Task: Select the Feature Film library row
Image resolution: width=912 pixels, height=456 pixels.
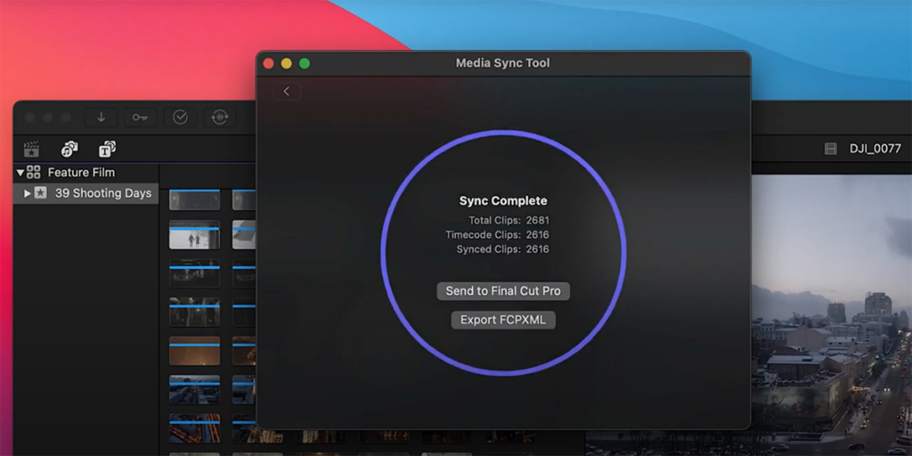Action: pyautogui.click(x=85, y=173)
